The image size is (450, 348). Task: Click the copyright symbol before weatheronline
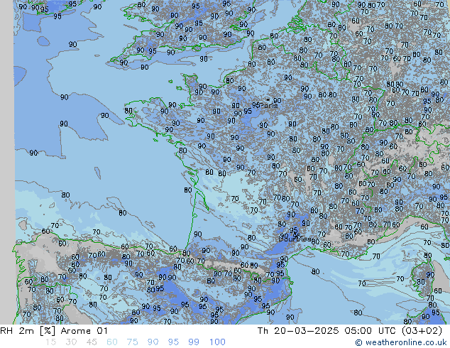(359, 342)
